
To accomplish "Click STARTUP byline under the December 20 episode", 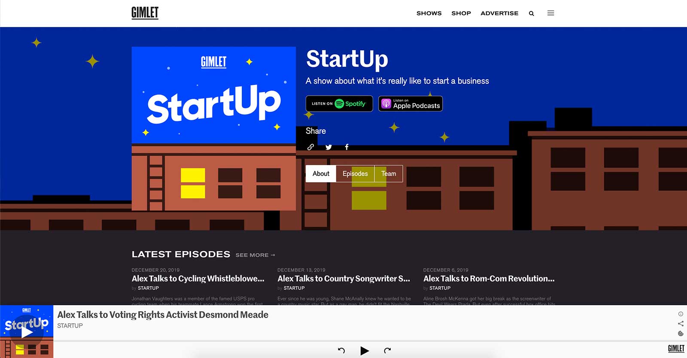I will tap(148, 288).
